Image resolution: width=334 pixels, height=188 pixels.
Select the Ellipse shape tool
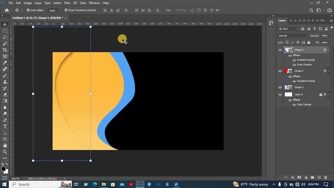click(x=5, y=139)
